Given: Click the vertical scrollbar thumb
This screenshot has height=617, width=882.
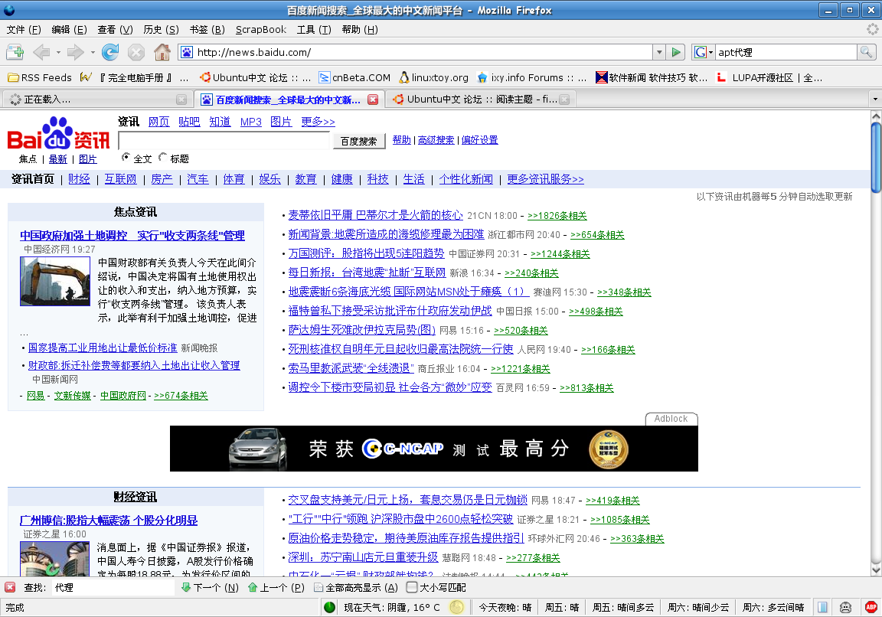Looking at the screenshot, I should (876, 158).
